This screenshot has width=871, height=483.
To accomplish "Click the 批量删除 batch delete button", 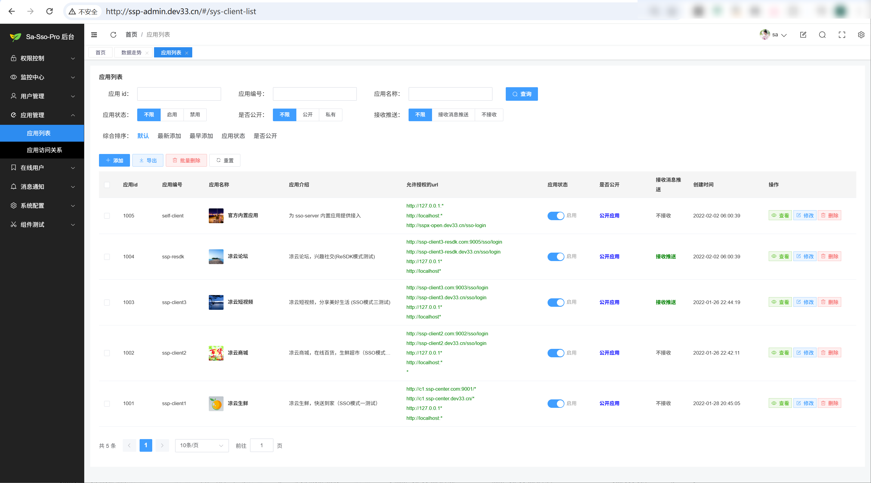I will [x=186, y=160].
